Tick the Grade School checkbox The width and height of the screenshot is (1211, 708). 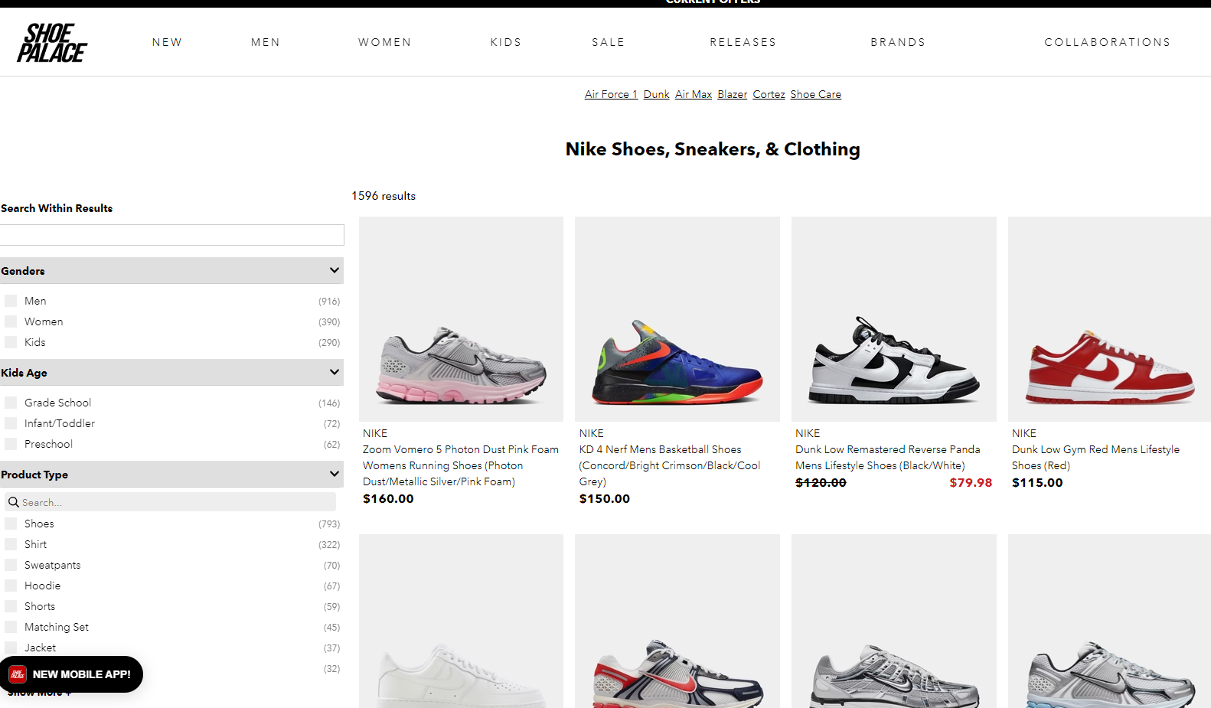11,403
